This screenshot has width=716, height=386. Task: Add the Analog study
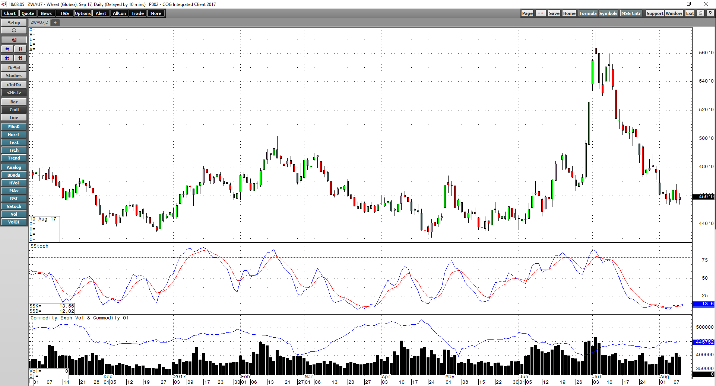point(14,167)
